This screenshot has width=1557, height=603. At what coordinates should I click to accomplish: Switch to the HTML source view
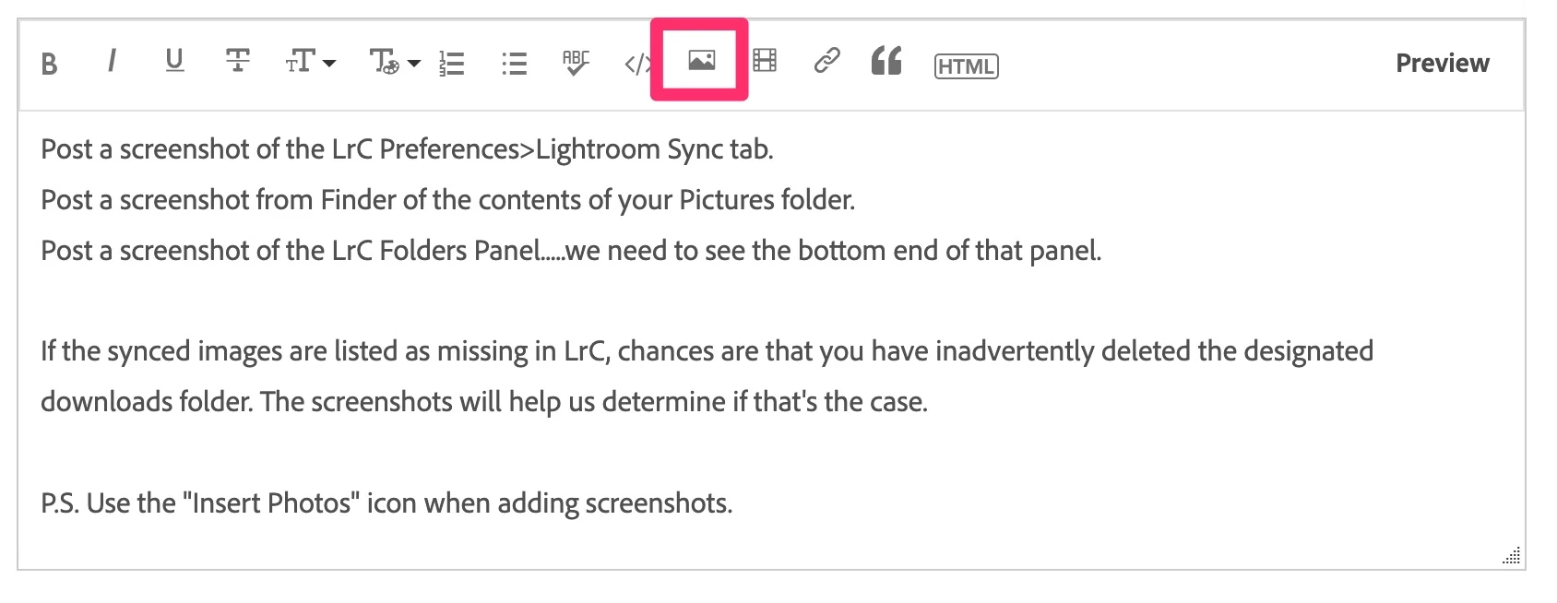(x=966, y=66)
